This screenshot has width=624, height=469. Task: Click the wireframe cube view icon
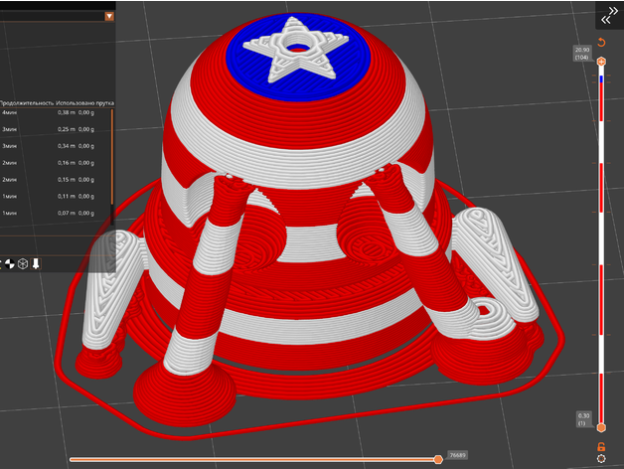point(21,263)
